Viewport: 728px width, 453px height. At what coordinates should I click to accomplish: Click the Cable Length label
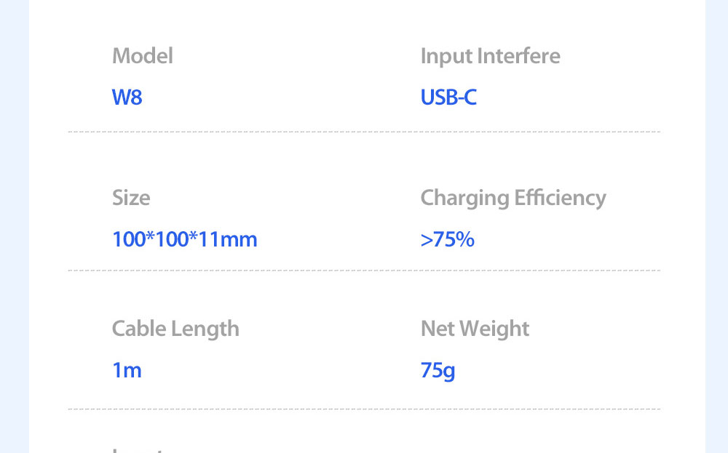175,329
